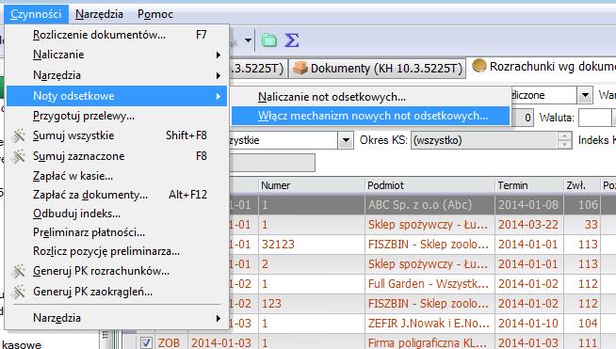
Task: Expand bottom Narzędzia submenu below separator
Action: [117, 318]
